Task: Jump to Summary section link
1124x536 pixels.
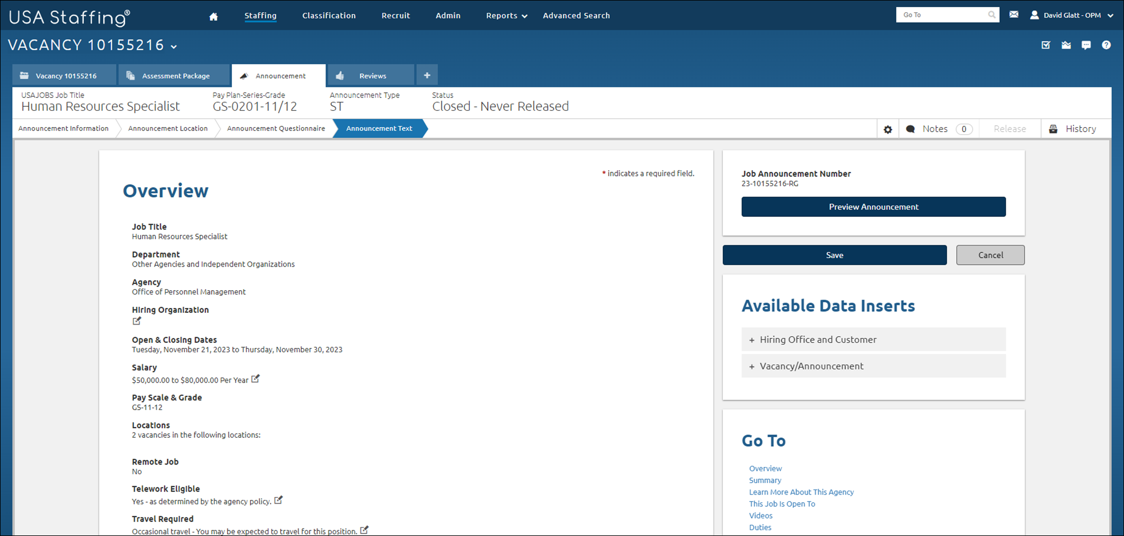Action: pyautogui.click(x=765, y=480)
